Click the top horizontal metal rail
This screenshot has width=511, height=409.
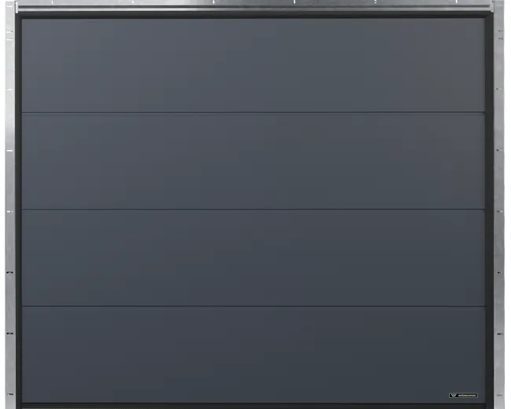coord(254,5)
